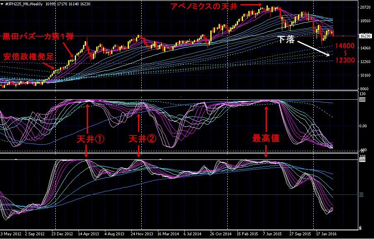Screen dimensions: 374x239
Task: Click the 0.00 indicator scale label
Action: click(363, 126)
